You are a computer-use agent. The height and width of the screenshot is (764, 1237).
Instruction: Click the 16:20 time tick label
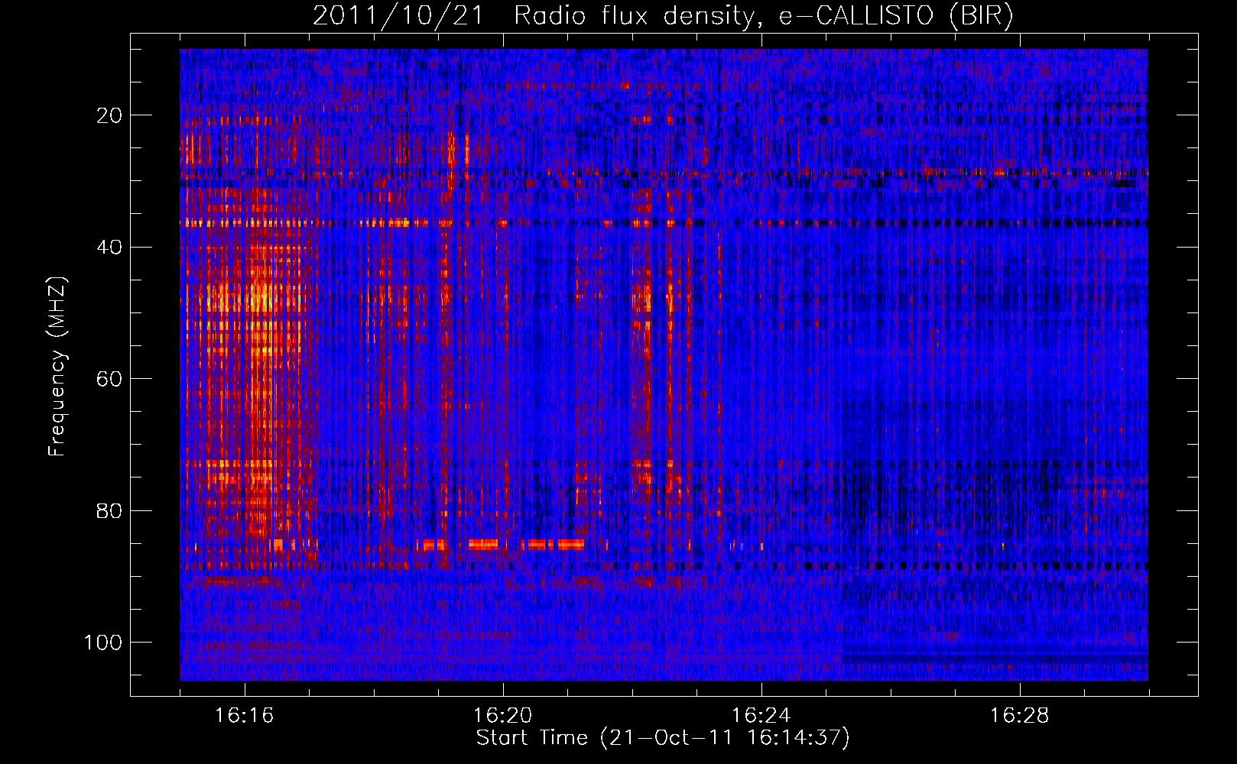pos(502,715)
